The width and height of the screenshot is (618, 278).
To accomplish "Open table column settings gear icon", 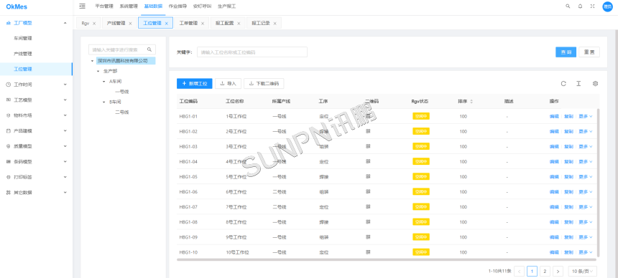I will pyautogui.click(x=595, y=83).
